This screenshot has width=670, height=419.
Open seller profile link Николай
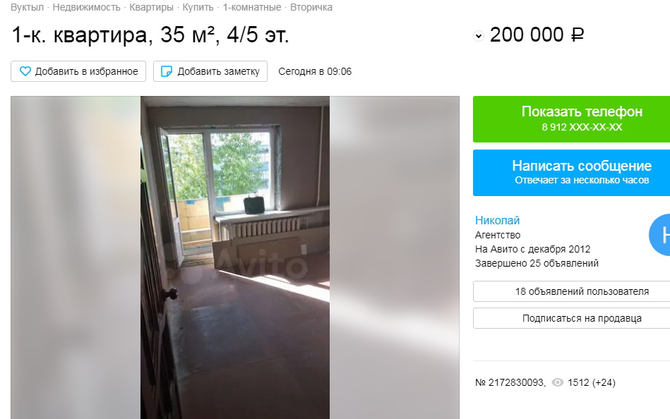tap(497, 220)
